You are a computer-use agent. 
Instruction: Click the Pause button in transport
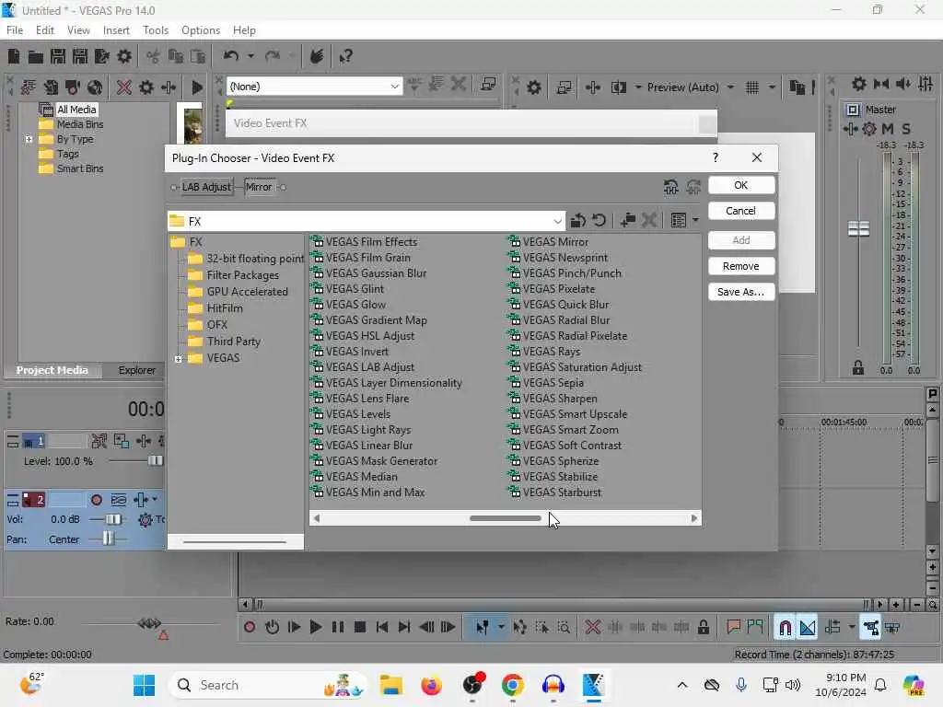(x=337, y=627)
